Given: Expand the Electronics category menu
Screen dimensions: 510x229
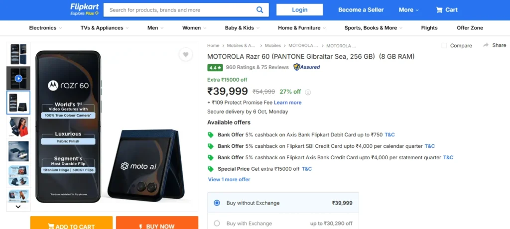Looking at the screenshot, I should click(x=45, y=28).
